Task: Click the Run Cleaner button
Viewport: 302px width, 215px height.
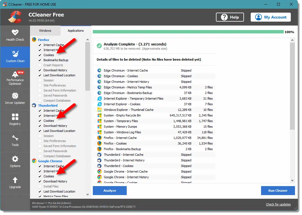Action: pyautogui.click(x=278, y=191)
